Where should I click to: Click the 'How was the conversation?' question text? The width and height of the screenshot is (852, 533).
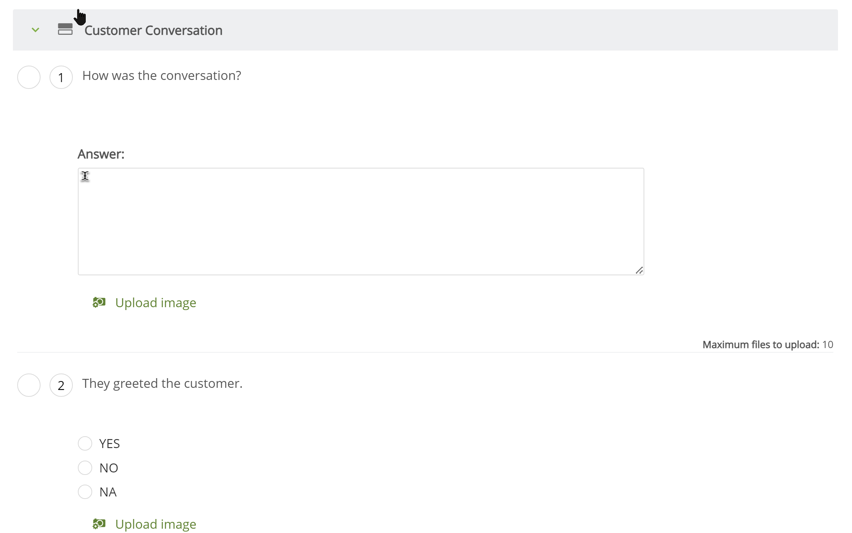click(x=162, y=76)
